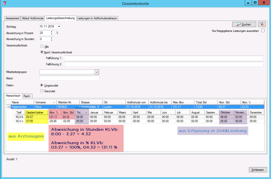
Task: Click the clear search filter icon
Action: point(262,24)
